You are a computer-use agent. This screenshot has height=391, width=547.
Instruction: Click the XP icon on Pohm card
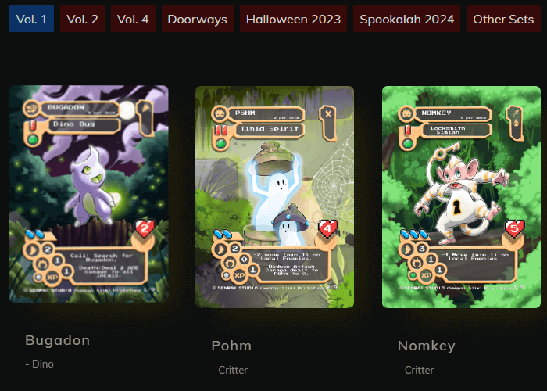pos(239,276)
